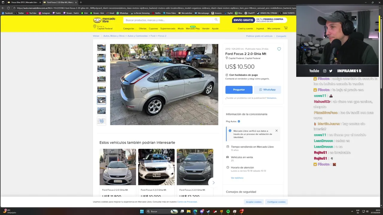Open the shopping cart icon
The image size is (383, 215).
[x=286, y=28]
